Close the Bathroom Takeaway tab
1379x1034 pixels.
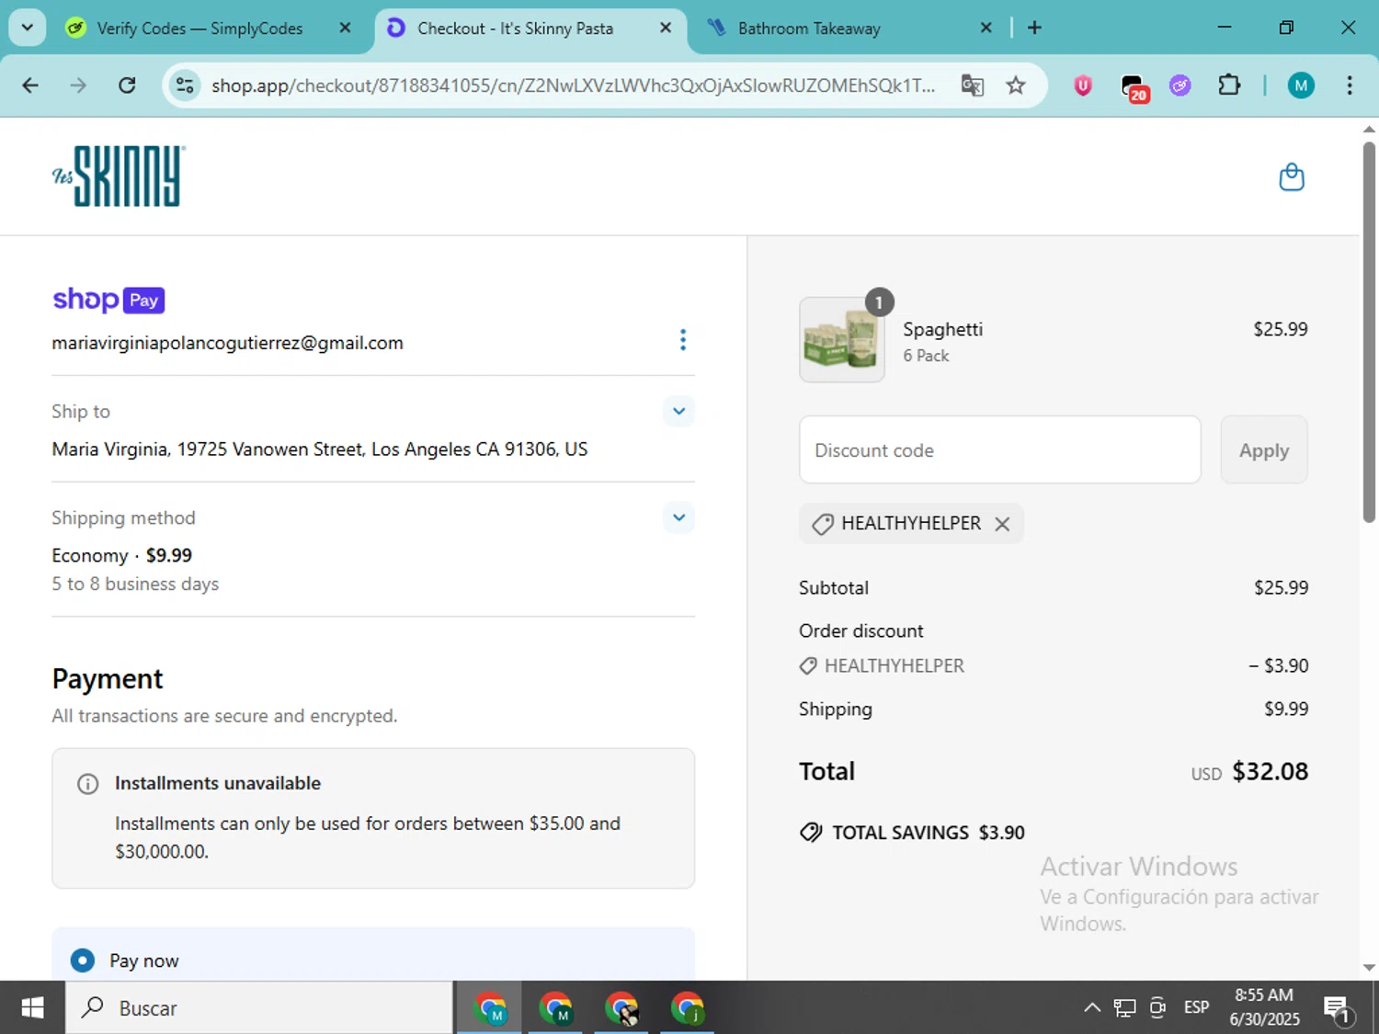pyautogui.click(x=986, y=28)
